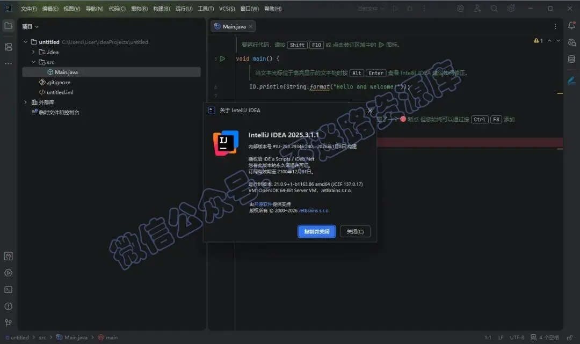
Task: Open the Problems tool window icon
Action: [8, 306]
